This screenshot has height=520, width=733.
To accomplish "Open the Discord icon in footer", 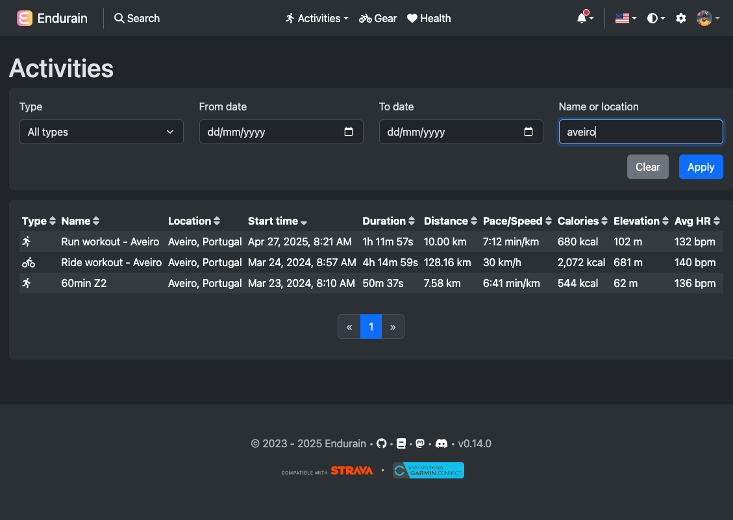I will point(441,444).
